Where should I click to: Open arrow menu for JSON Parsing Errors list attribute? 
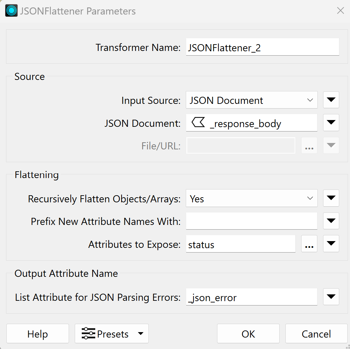click(331, 297)
